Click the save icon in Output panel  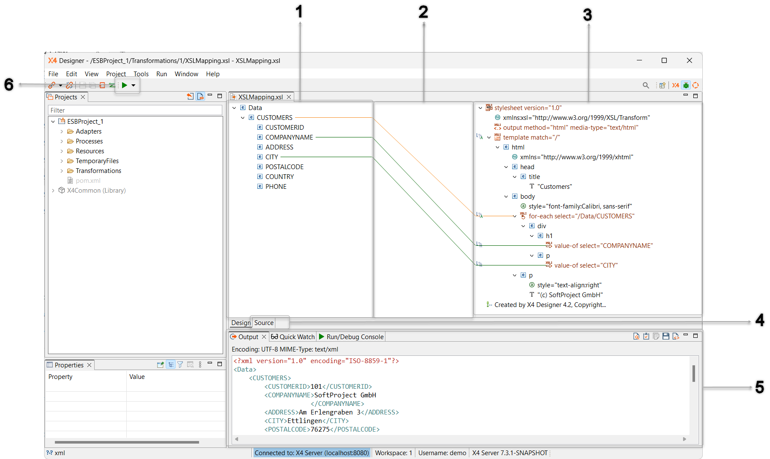(666, 337)
